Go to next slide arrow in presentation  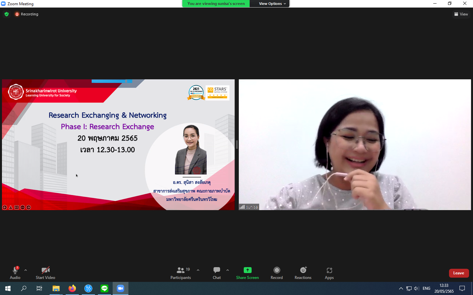pyautogui.click(x=29, y=207)
